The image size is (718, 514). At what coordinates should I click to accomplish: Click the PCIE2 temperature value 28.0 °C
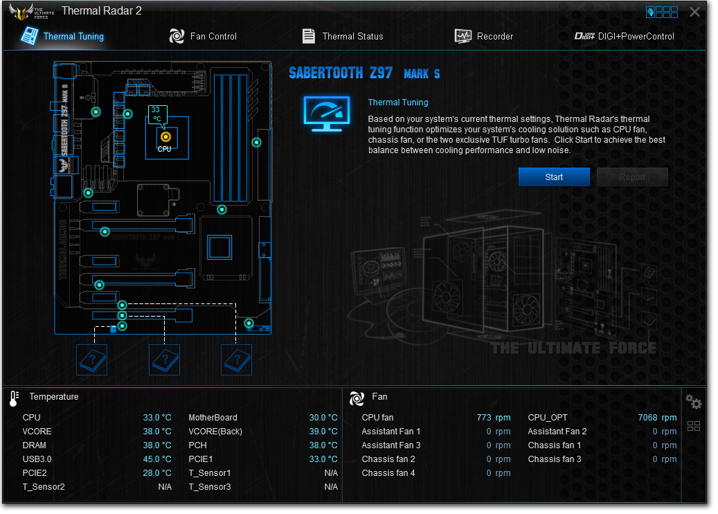coord(157,472)
